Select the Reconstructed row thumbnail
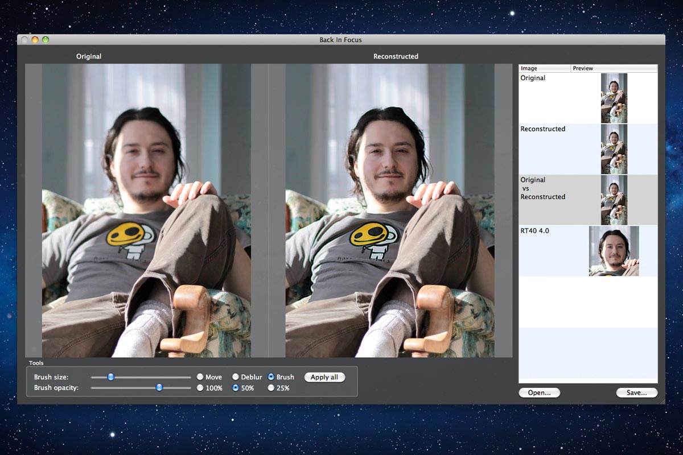 (x=614, y=149)
